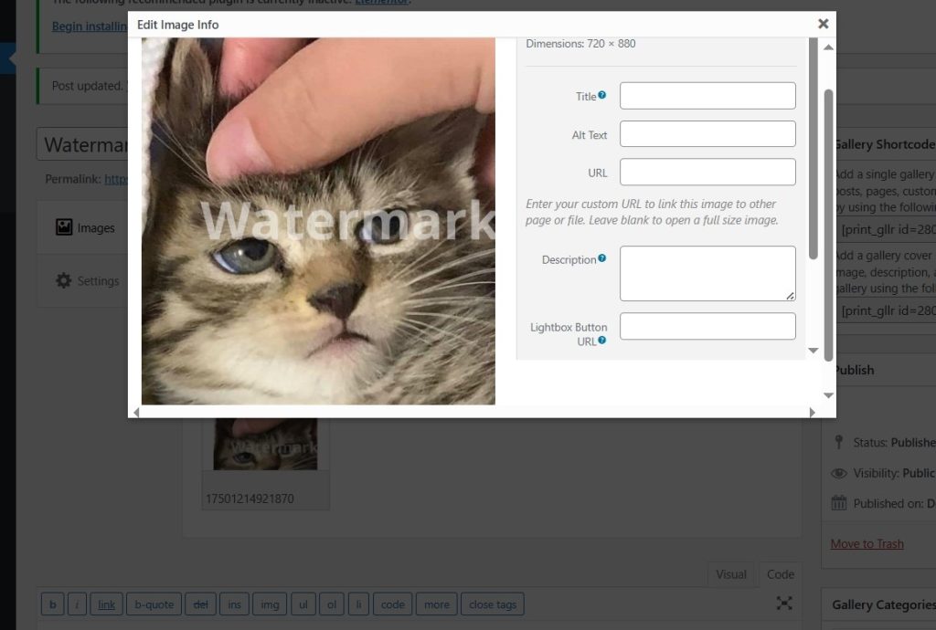Image resolution: width=936 pixels, height=630 pixels.
Task: Click the gear icon in Settings tab
Action: (63, 280)
